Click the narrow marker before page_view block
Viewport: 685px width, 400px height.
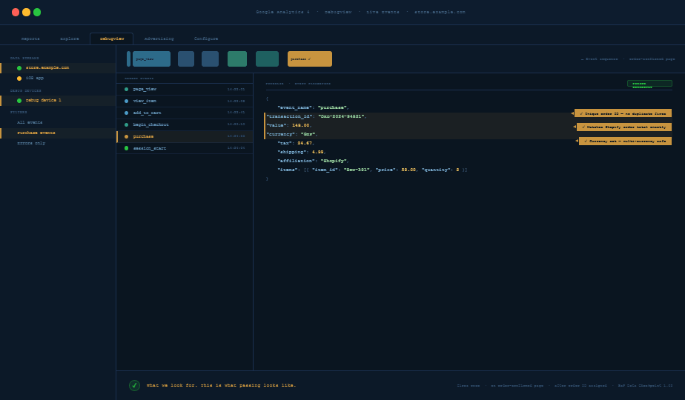(x=128, y=59)
